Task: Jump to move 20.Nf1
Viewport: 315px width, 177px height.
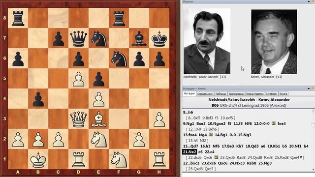Action: (295, 146)
